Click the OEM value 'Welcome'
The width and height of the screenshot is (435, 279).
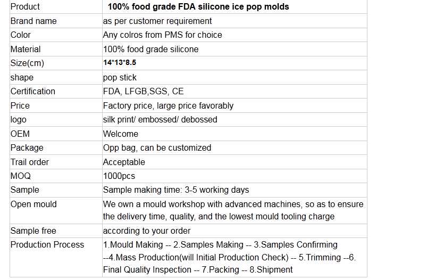(121, 134)
